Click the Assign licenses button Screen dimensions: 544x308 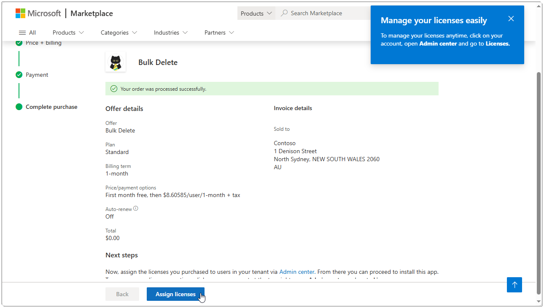point(175,294)
